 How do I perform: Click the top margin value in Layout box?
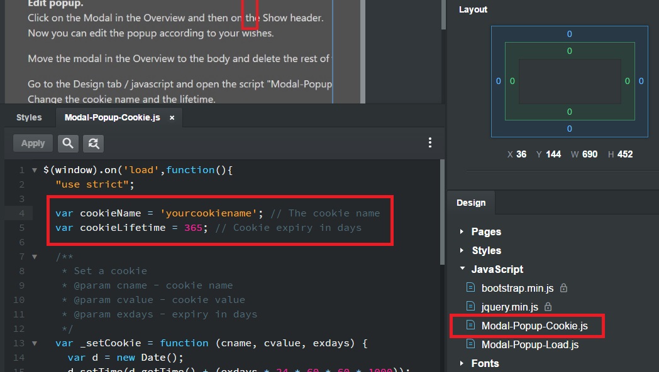[570, 34]
